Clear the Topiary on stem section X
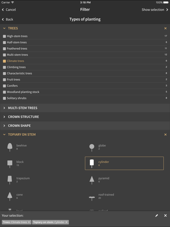Image resolution: width=170 pixels, height=227 pixels. 166,135
